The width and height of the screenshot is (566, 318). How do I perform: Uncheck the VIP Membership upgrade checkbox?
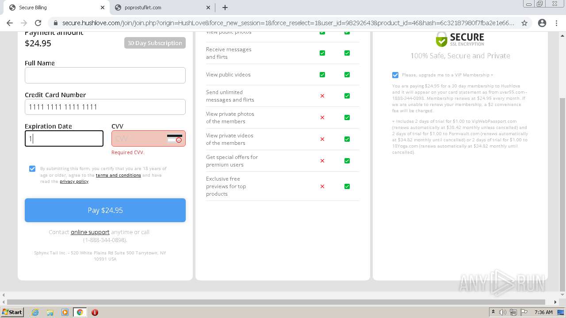click(395, 75)
